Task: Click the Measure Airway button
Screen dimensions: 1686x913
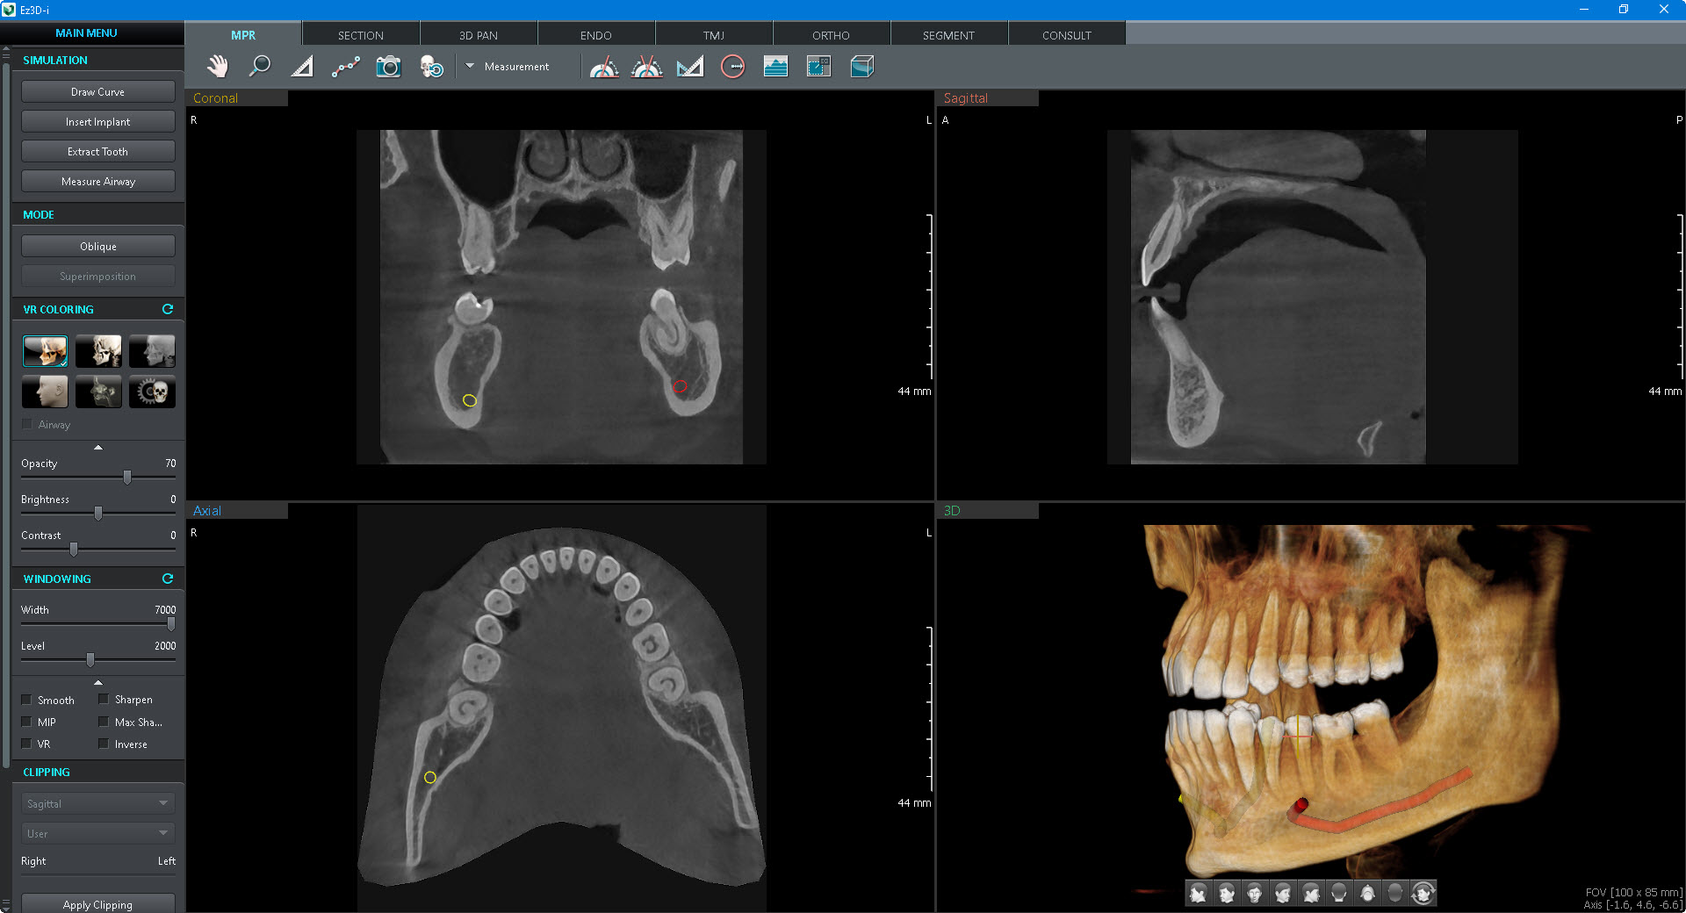Action: click(97, 181)
